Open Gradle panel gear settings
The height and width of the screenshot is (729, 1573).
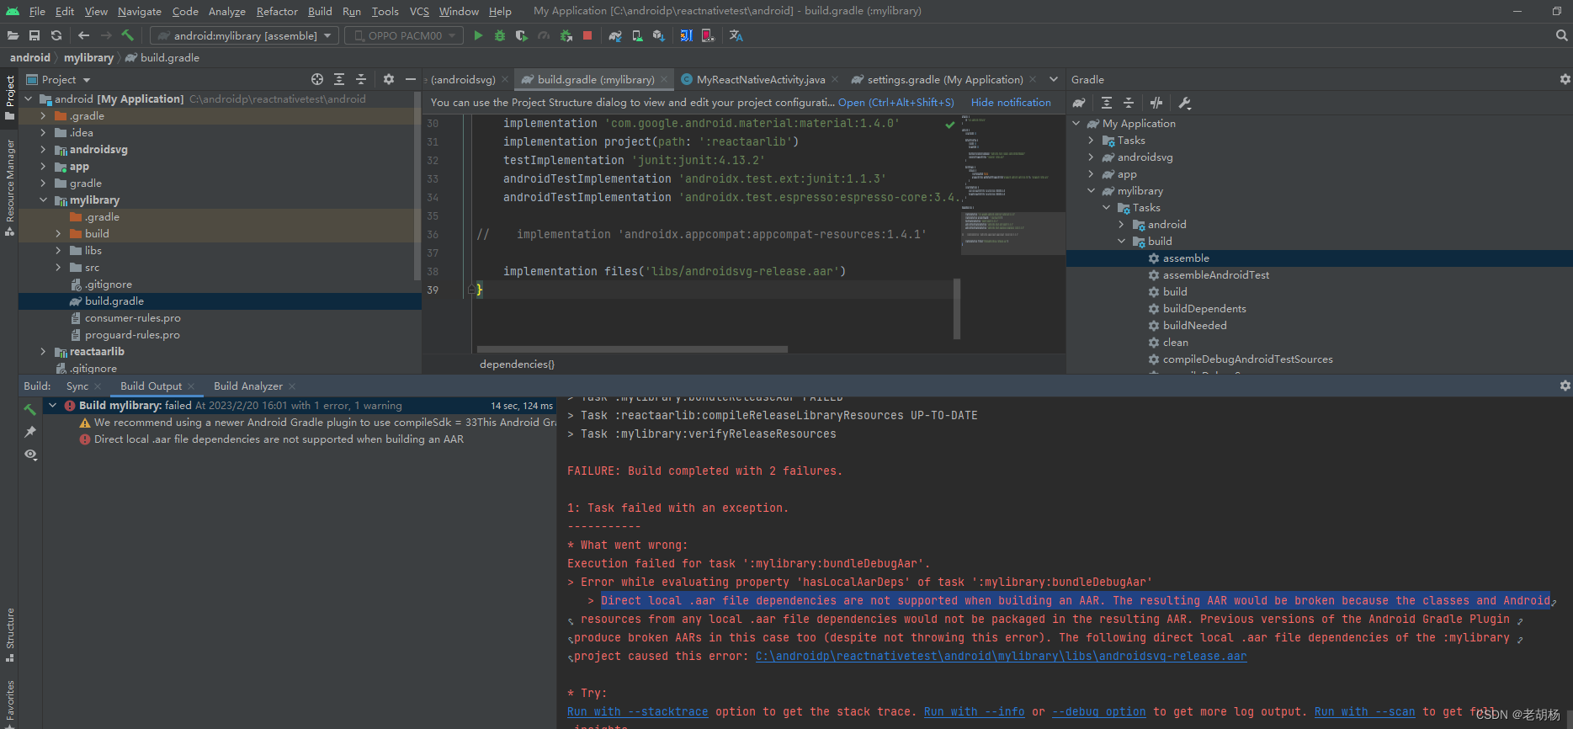coord(1565,79)
